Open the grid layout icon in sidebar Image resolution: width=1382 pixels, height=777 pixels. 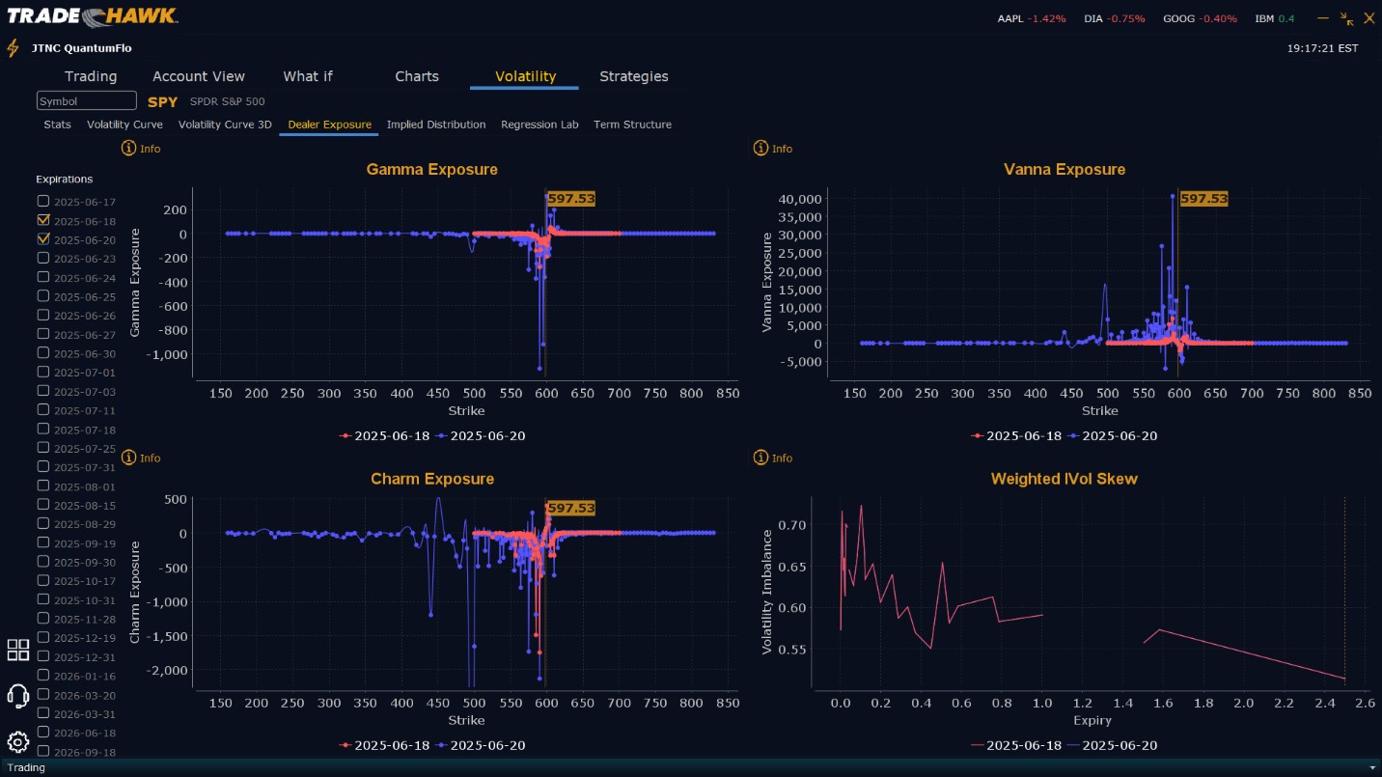(x=18, y=650)
